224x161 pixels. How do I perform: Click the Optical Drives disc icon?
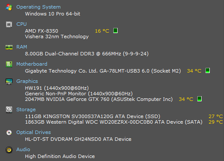[x=9, y=133]
